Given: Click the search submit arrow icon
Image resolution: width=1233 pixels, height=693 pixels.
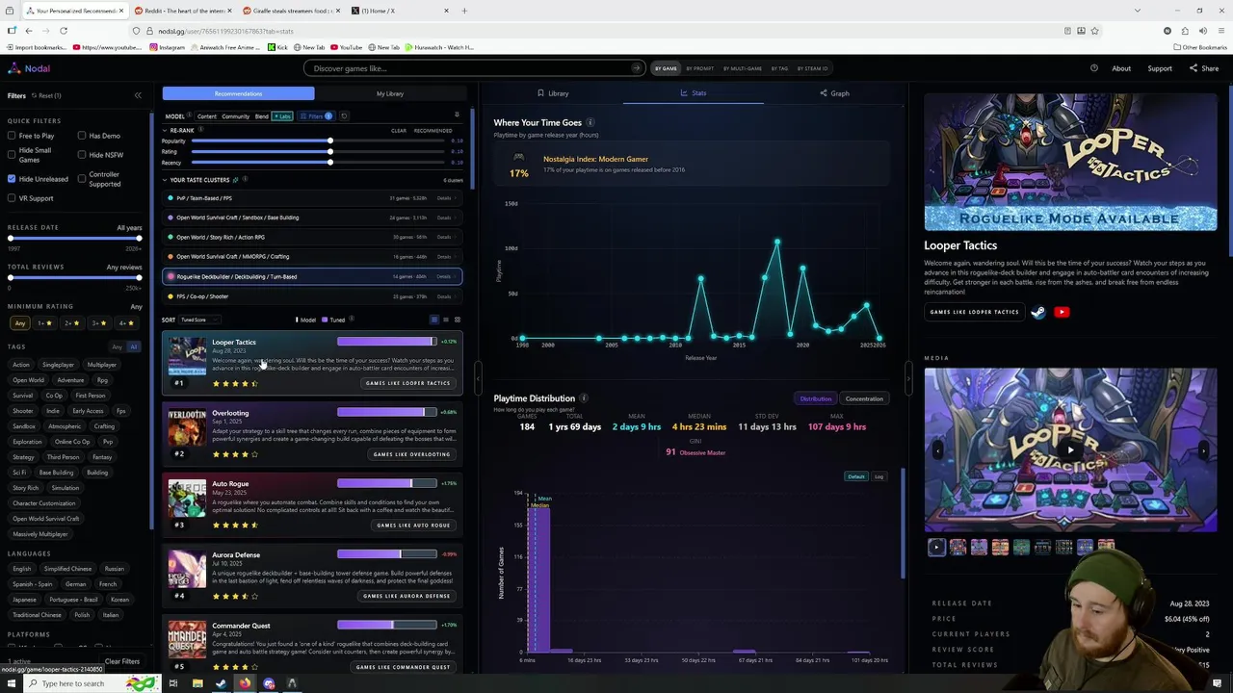Looking at the screenshot, I should tap(636, 68).
